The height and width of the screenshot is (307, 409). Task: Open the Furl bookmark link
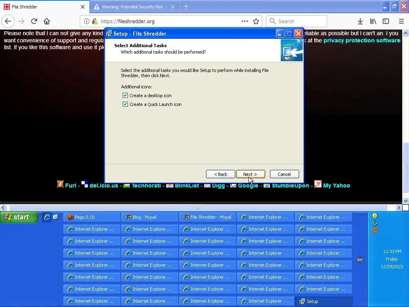click(70, 185)
